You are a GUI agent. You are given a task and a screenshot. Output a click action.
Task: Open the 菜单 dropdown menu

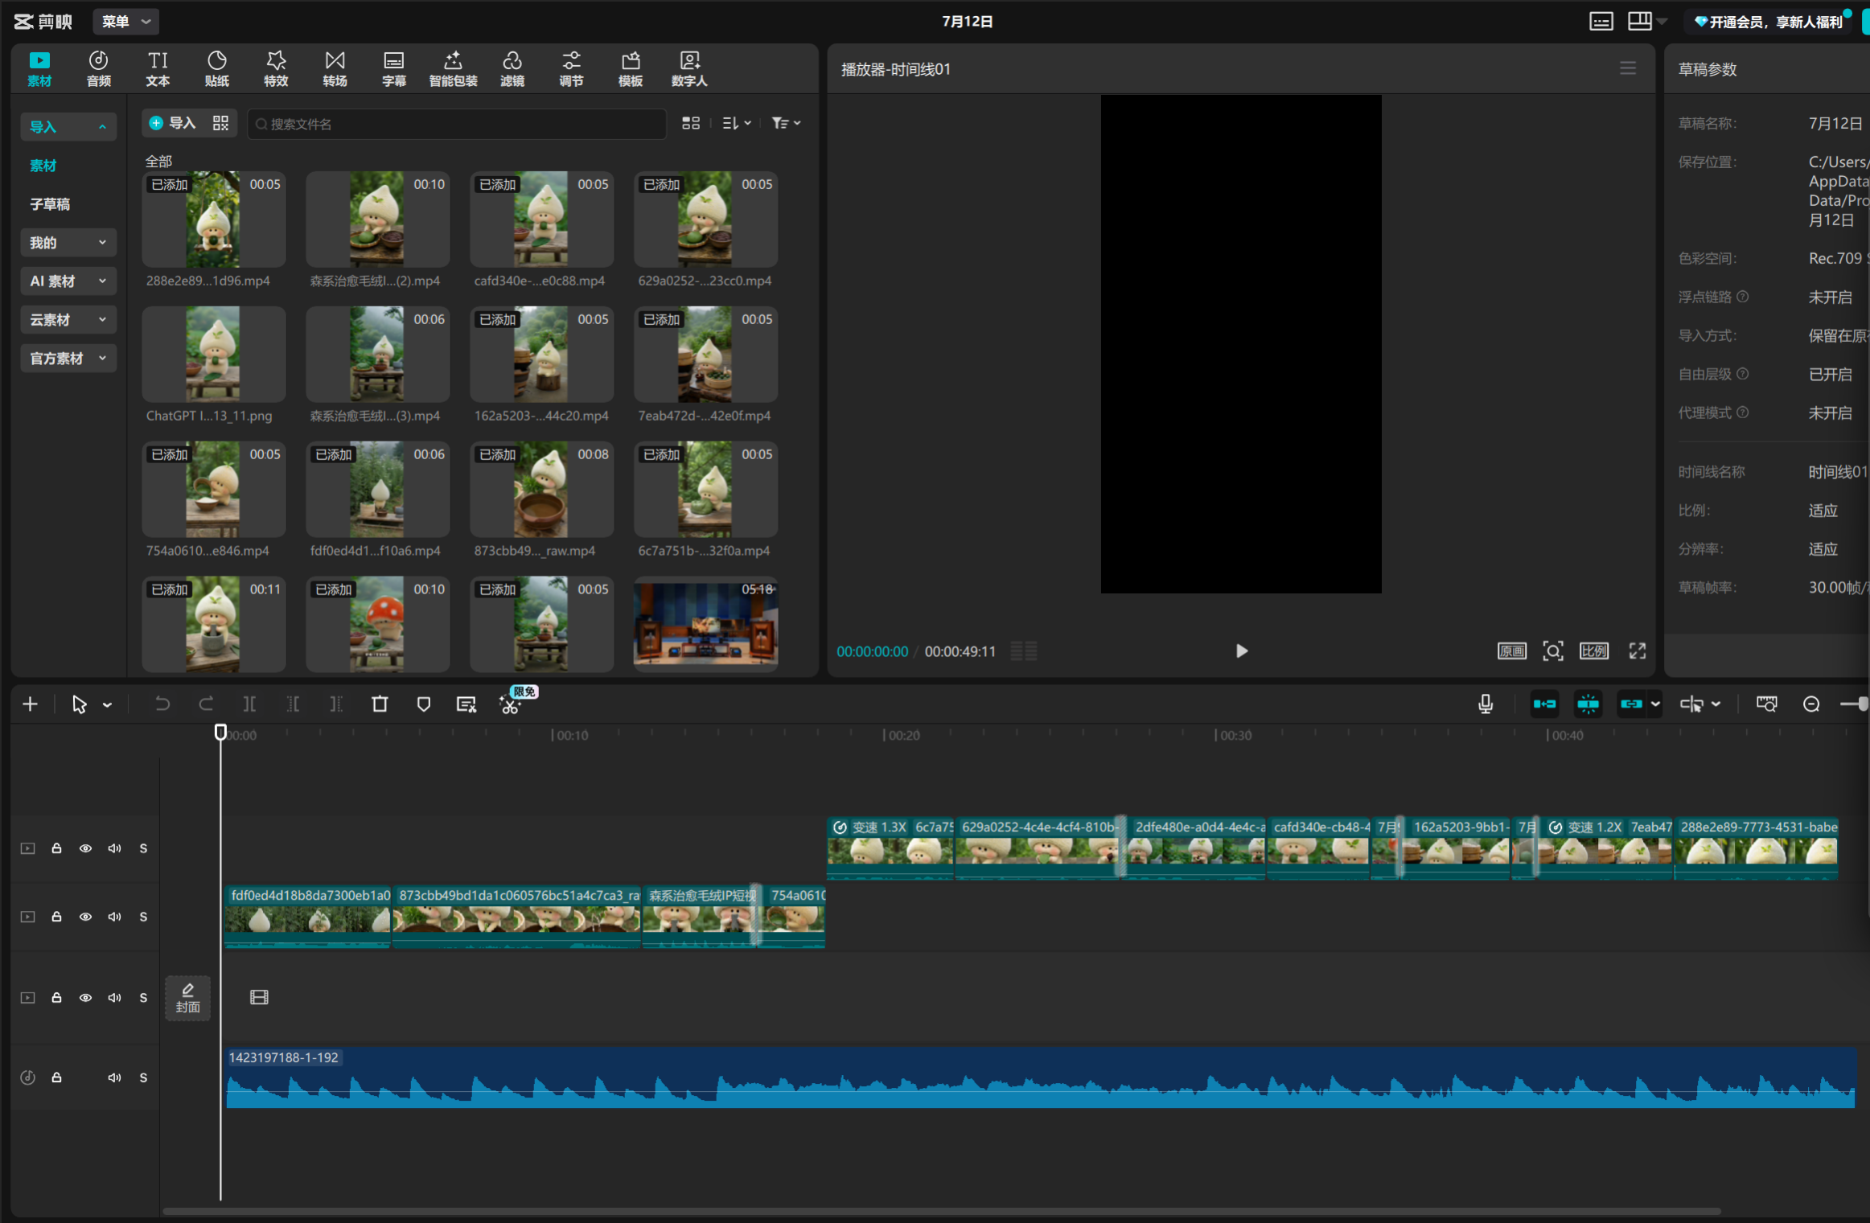[126, 22]
